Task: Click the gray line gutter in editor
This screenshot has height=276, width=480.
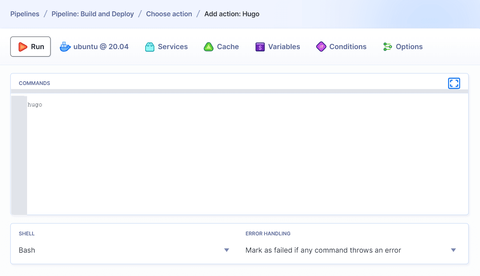Action: (x=19, y=156)
